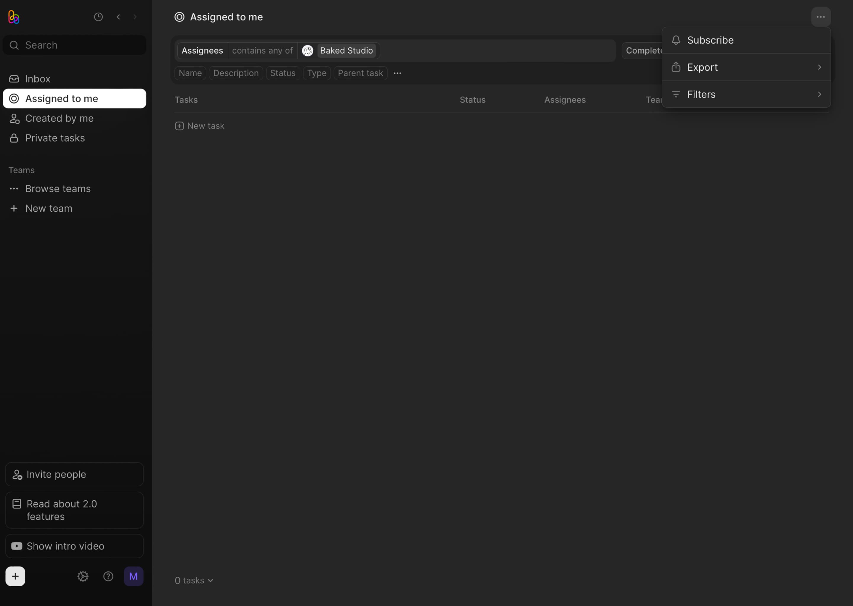This screenshot has height=606, width=853.
Task: Click the Subscribe bell icon
Action: coord(676,40)
